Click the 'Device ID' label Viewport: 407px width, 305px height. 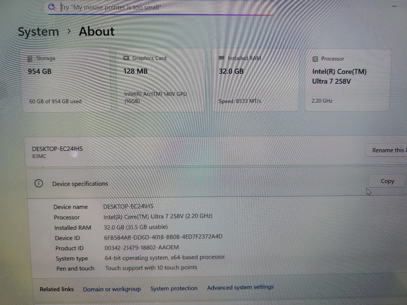click(x=67, y=238)
